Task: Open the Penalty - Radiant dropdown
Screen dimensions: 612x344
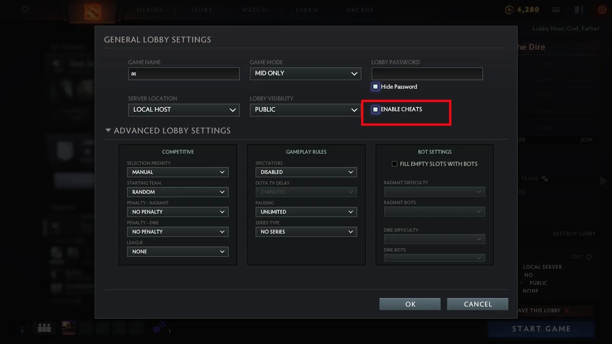Action: 178,212
